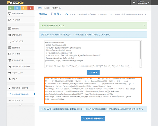Click the red alert toolbar button
The height and width of the screenshot is (126, 158).
(x=31, y=8)
